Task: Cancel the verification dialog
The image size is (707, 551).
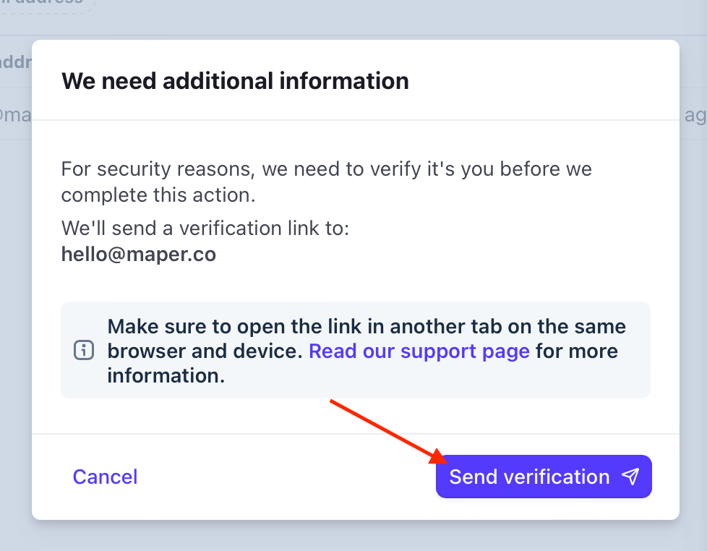Action: pyautogui.click(x=105, y=477)
